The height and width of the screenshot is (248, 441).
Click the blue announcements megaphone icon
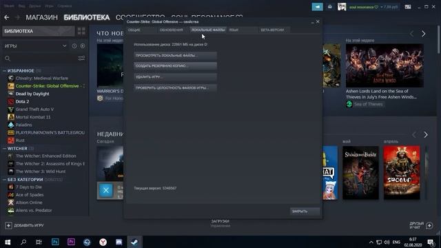click(317, 7)
